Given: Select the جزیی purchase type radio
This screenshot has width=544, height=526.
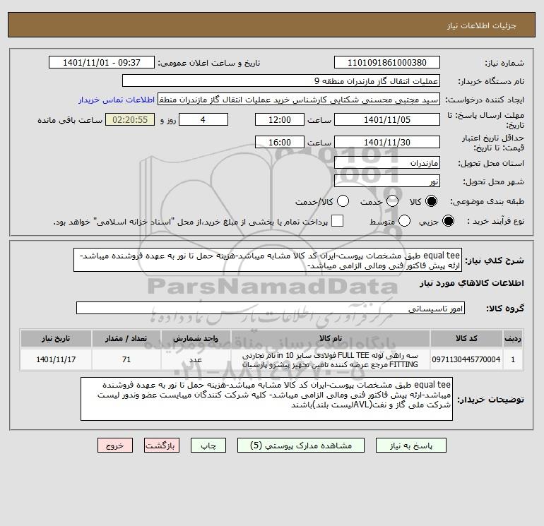Looking at the screenshot, I should coord(448,221).
